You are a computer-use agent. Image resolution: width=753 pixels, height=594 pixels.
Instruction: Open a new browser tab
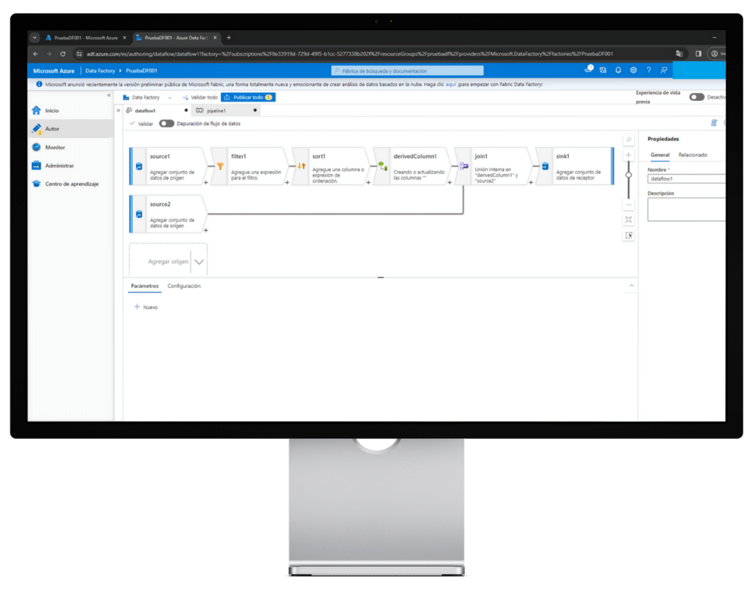click(x=229, y=38)
